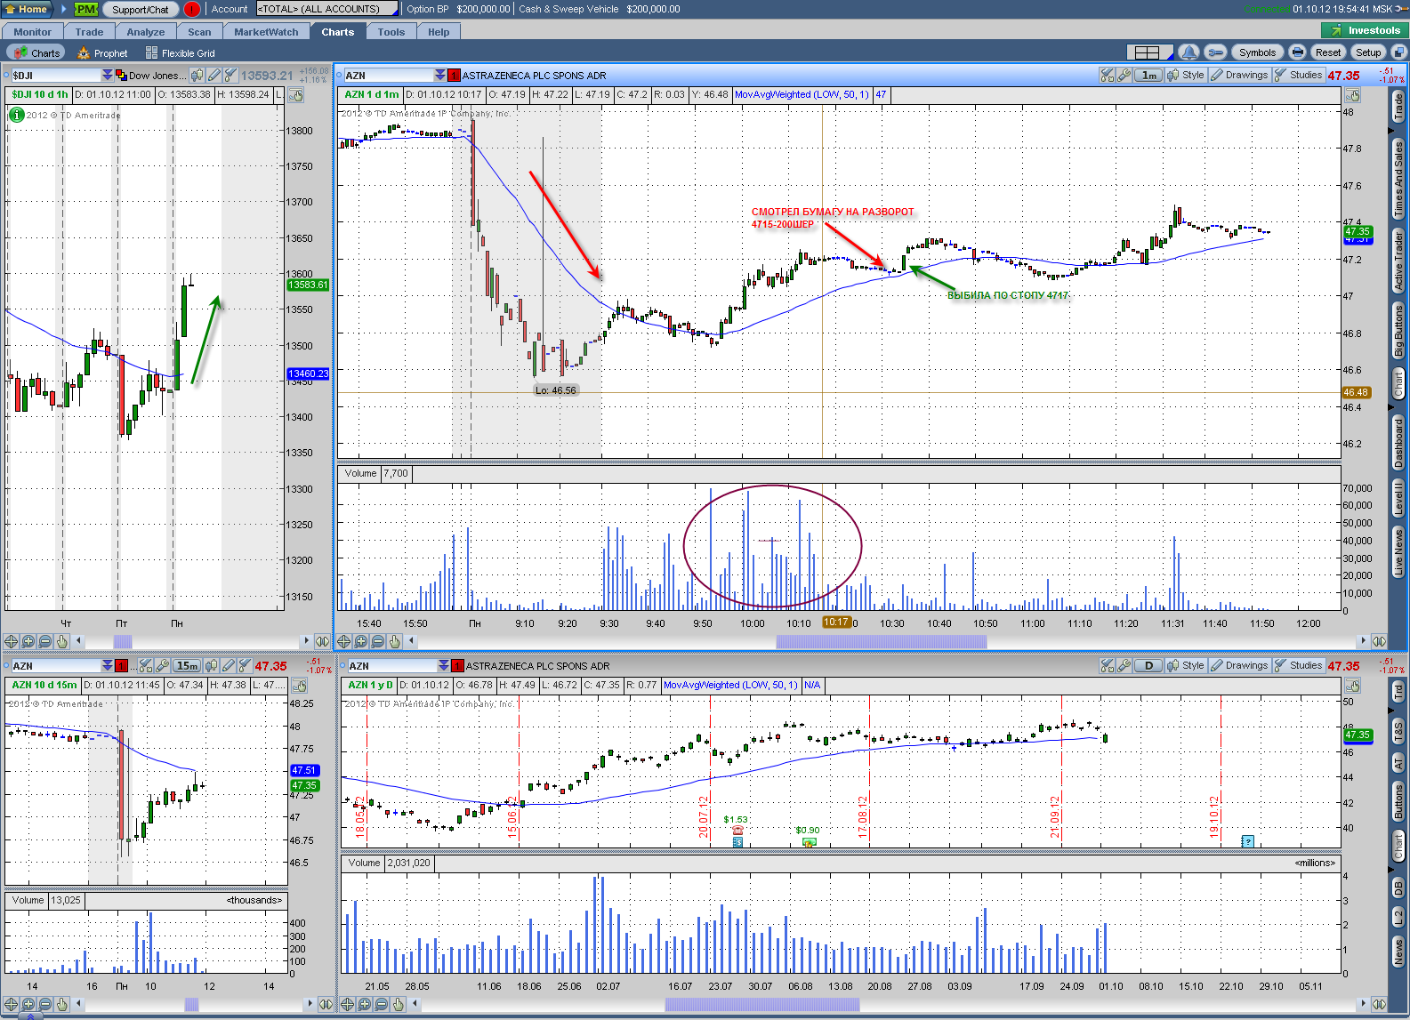This screenshot has width=1410, height=1020.
Task: Toggle the 1m timeframe button
Action: 1149,76
